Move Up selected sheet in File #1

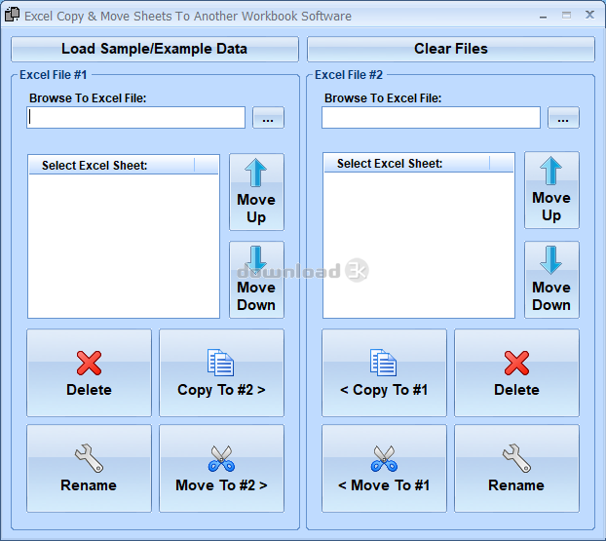tap(256, 192)
